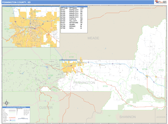Click the 57745 ZIP label on the map
Screen dimensions: 168x124
point(11,73)
